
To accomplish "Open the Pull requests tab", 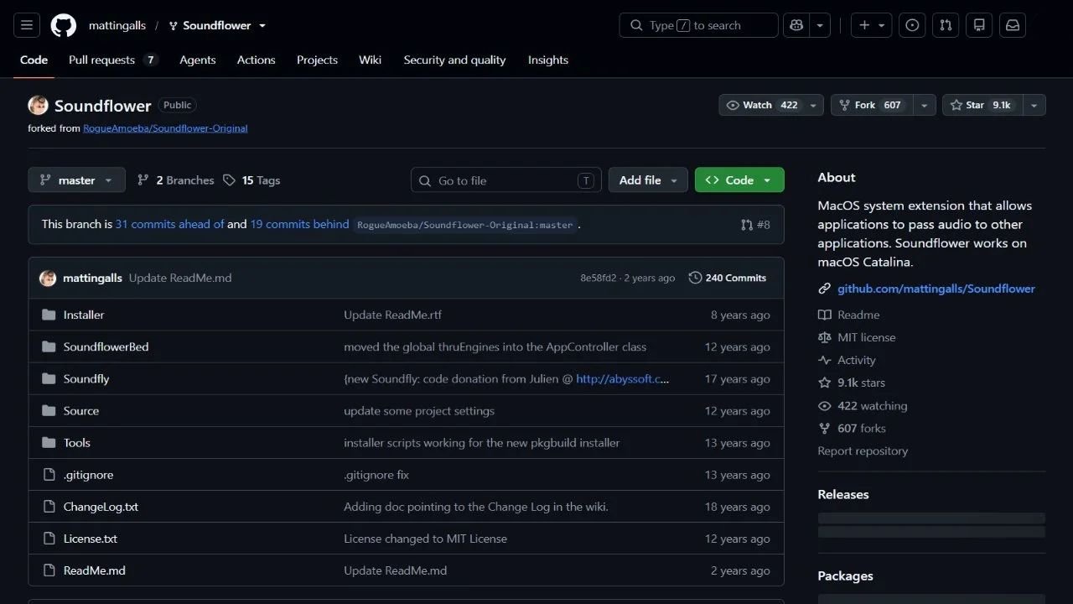I will 113,60.
